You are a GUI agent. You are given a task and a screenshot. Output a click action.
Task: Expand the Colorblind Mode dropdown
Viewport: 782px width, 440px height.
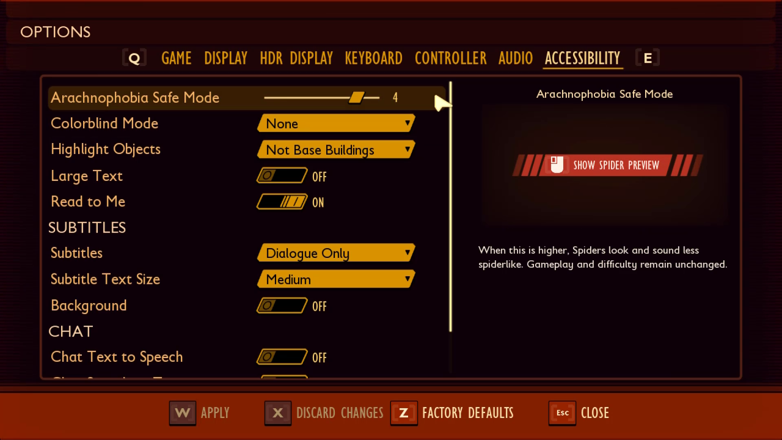(x=336, y=123)
